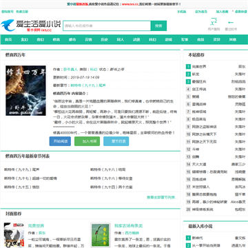Open 完美世界 title link under 封面推荐
Image resolution: width=248 pixels, height=248 pixels.
tap(36, 226)
